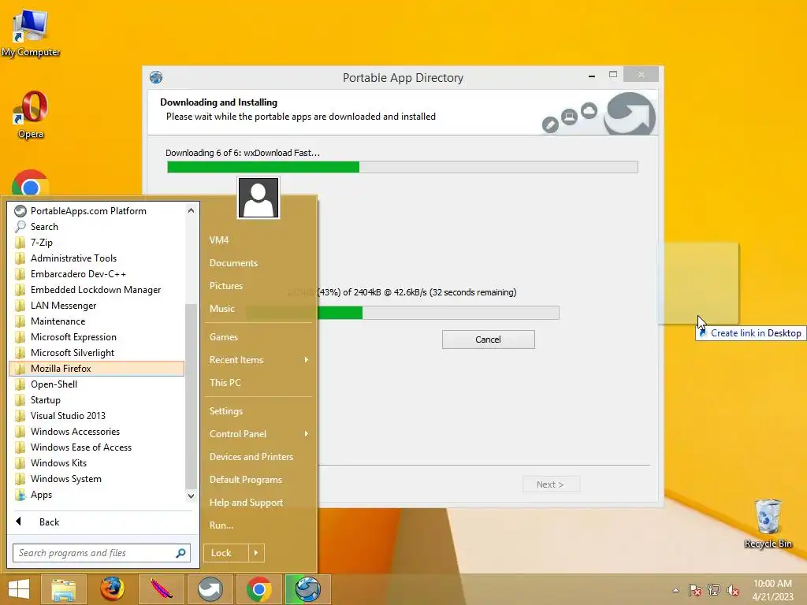Open the clock showing 10:00 AM
This screenshot has height=605, width=807.
click(x=772, y=590)
